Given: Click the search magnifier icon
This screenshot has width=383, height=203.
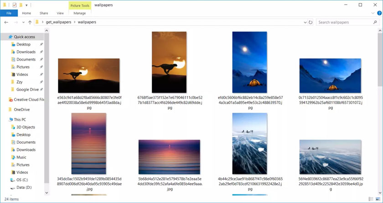Looking at the screenshot, I should [x=375, y=22].
